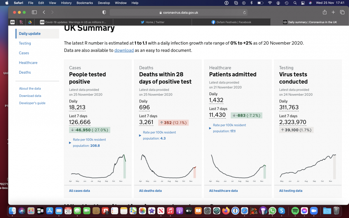Open the pinned BBC tab
Viewport: 349px width, 218px height.
point(13,22)
